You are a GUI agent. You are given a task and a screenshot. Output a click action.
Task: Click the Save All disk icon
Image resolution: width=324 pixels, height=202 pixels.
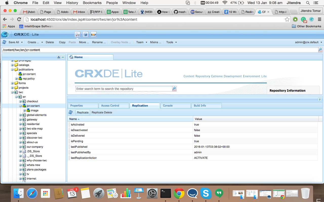(4, 42)
